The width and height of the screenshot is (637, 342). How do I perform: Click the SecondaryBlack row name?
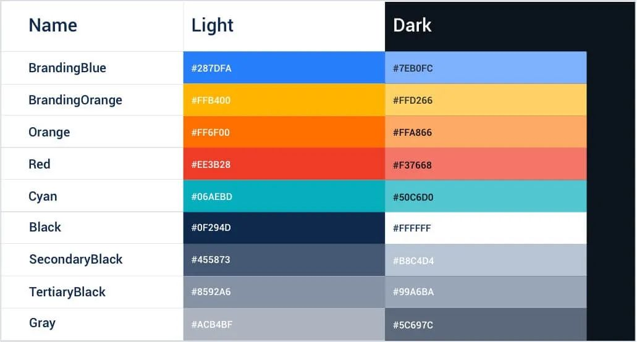pyautogui.click(x=76, y=259)
